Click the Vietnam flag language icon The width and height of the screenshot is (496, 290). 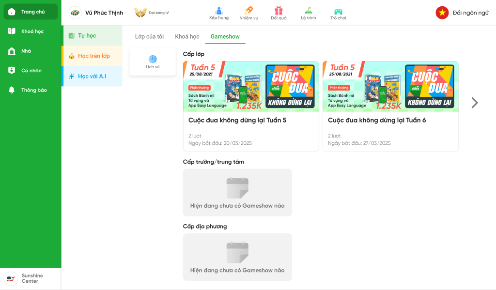pos(442,13)
